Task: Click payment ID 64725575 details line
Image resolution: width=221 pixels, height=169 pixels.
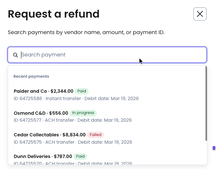Action: [x=73, y=142]
